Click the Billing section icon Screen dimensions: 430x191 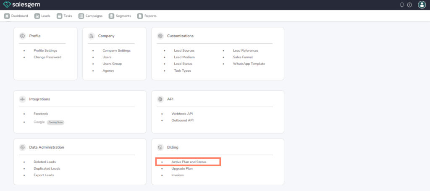[160, 147]
